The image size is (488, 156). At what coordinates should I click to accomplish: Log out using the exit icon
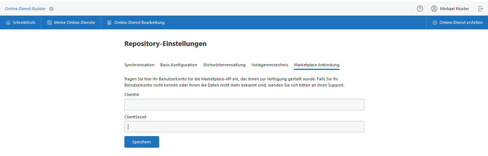[x=481, y=9]
